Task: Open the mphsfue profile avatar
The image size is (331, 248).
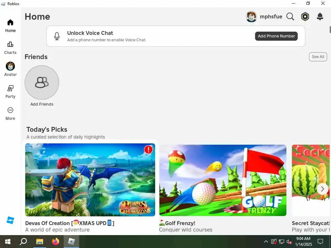Action: tap(251, 16)
